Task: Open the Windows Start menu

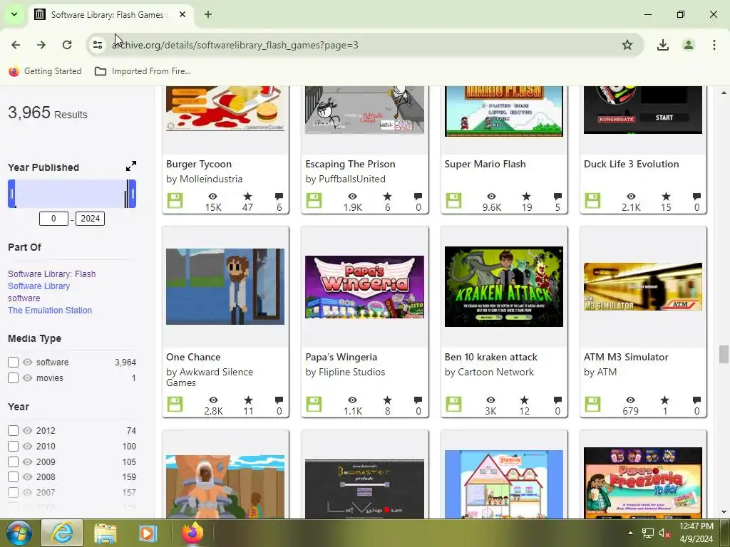Action: tap(18, 533)
